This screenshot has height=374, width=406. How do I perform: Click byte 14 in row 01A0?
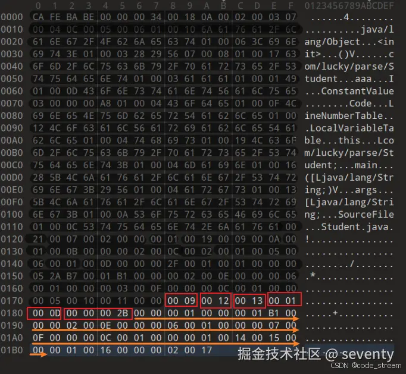(x=241, y=338)
